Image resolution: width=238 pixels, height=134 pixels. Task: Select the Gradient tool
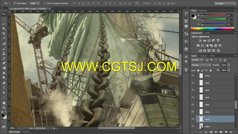(x=4, y=68)
